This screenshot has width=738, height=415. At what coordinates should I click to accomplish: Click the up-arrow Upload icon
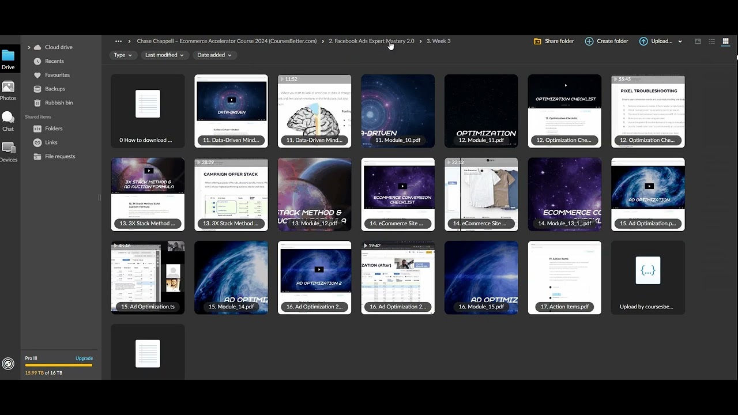[x=643, y=41]
